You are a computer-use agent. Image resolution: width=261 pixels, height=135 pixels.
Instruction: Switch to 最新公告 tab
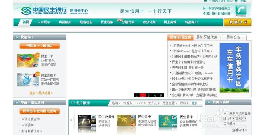click(233, 38)
